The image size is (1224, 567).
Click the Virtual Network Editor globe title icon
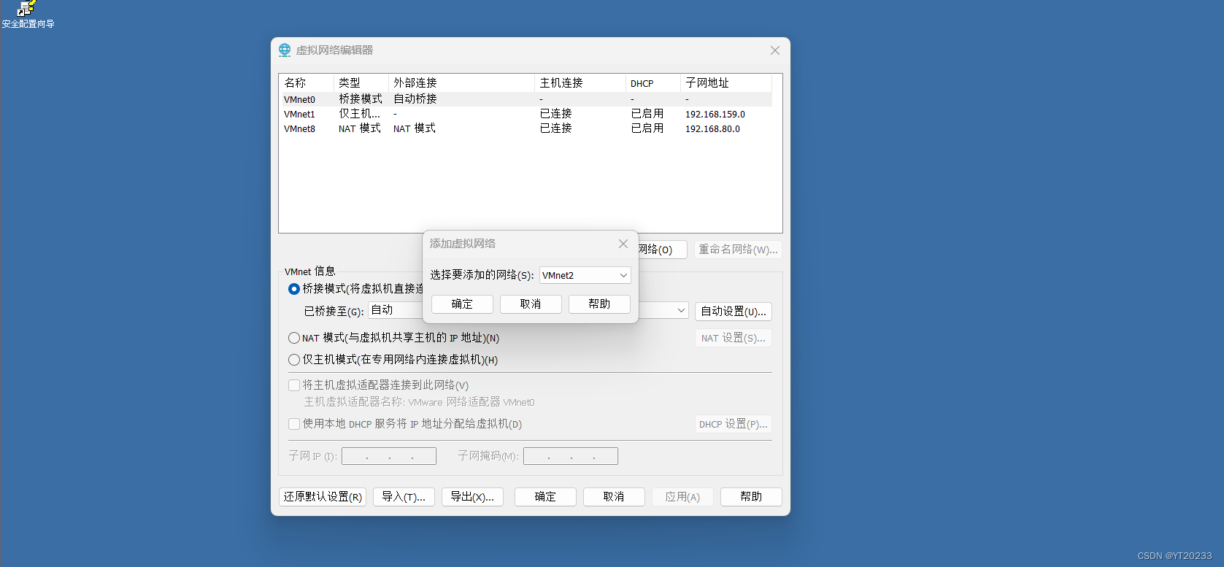[285, 50]
